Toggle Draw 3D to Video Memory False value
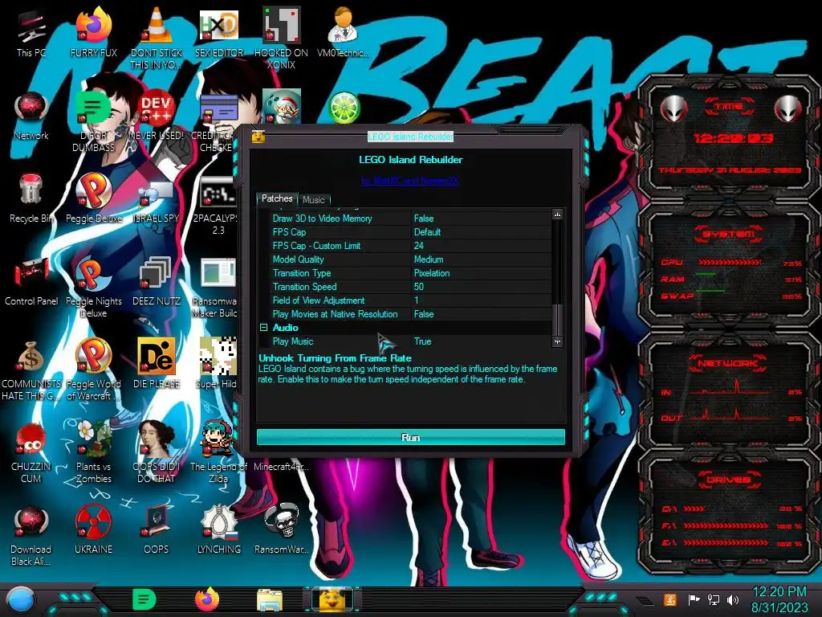This screenshot has width=822, height=617. pos(482,219)
